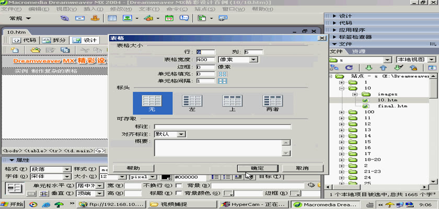Click the Open folder icon in the standard toolbar
The width and height of the screenshot is (439, 209).
coord(36,50)
